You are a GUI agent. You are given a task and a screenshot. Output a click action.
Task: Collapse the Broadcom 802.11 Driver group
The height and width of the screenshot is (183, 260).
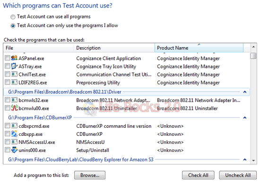pos(245,92)
